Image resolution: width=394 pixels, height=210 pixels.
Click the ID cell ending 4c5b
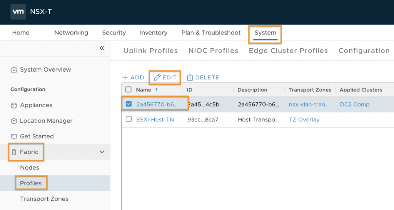(204, 104)
